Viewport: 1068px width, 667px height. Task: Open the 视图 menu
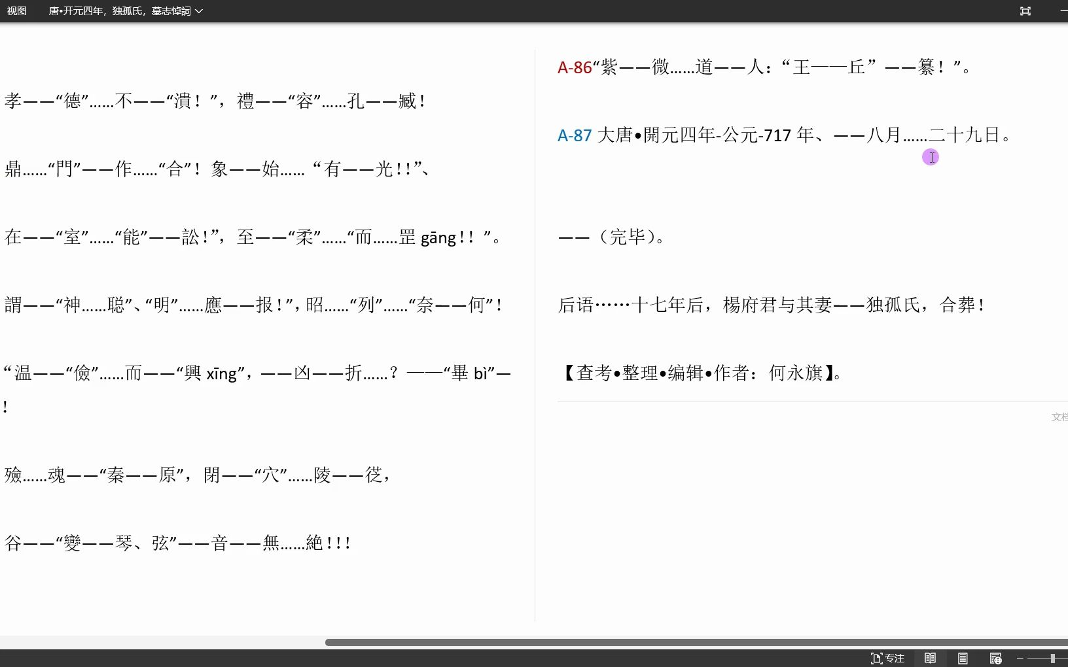(16, 11)
